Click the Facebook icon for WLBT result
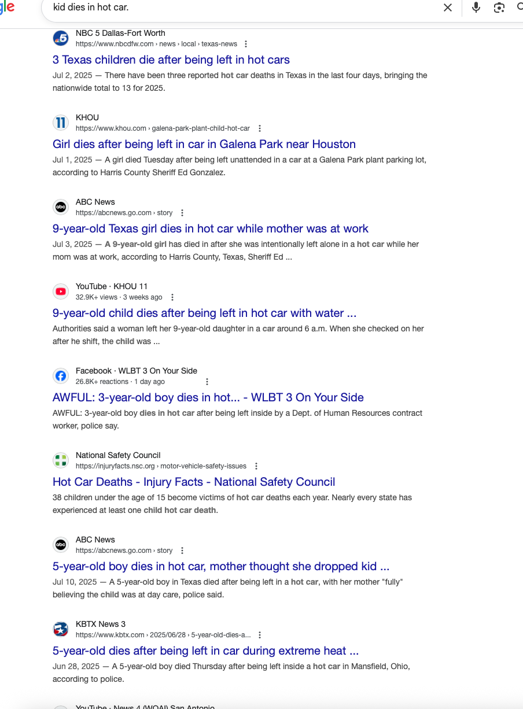The height and width of the screenshot is (709, 523). click(61, 376)
